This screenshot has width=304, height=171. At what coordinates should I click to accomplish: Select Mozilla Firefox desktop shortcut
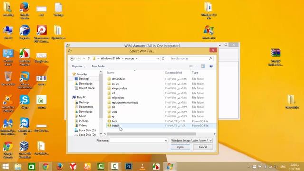pos(25,10)
